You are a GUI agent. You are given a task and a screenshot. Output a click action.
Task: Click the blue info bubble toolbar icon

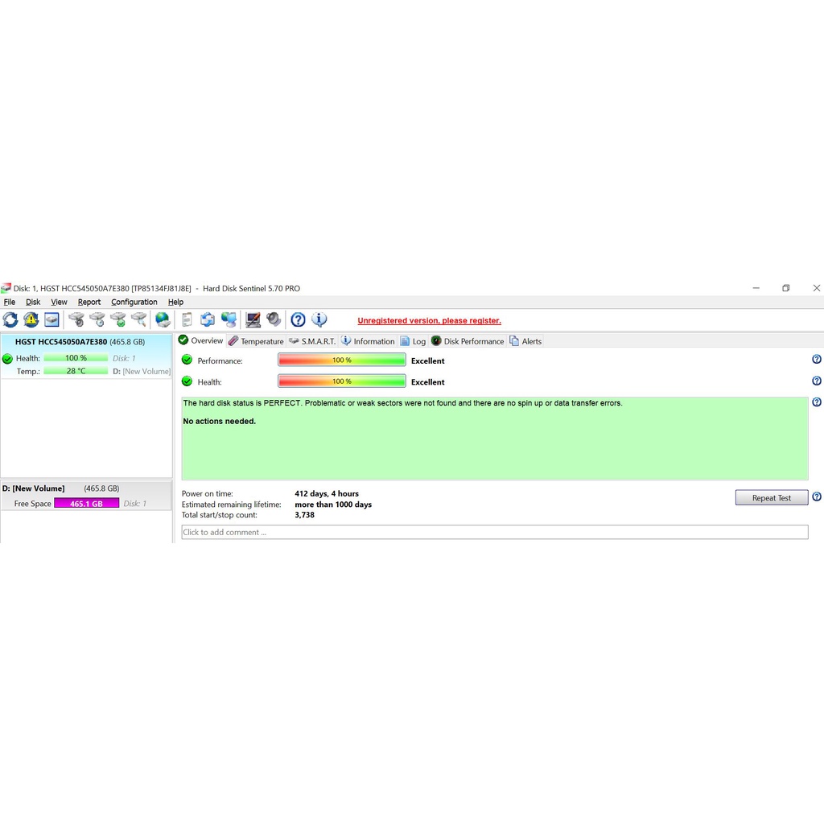319,320
